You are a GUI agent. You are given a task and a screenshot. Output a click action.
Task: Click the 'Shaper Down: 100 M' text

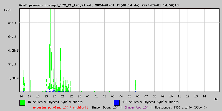point(106,107)
